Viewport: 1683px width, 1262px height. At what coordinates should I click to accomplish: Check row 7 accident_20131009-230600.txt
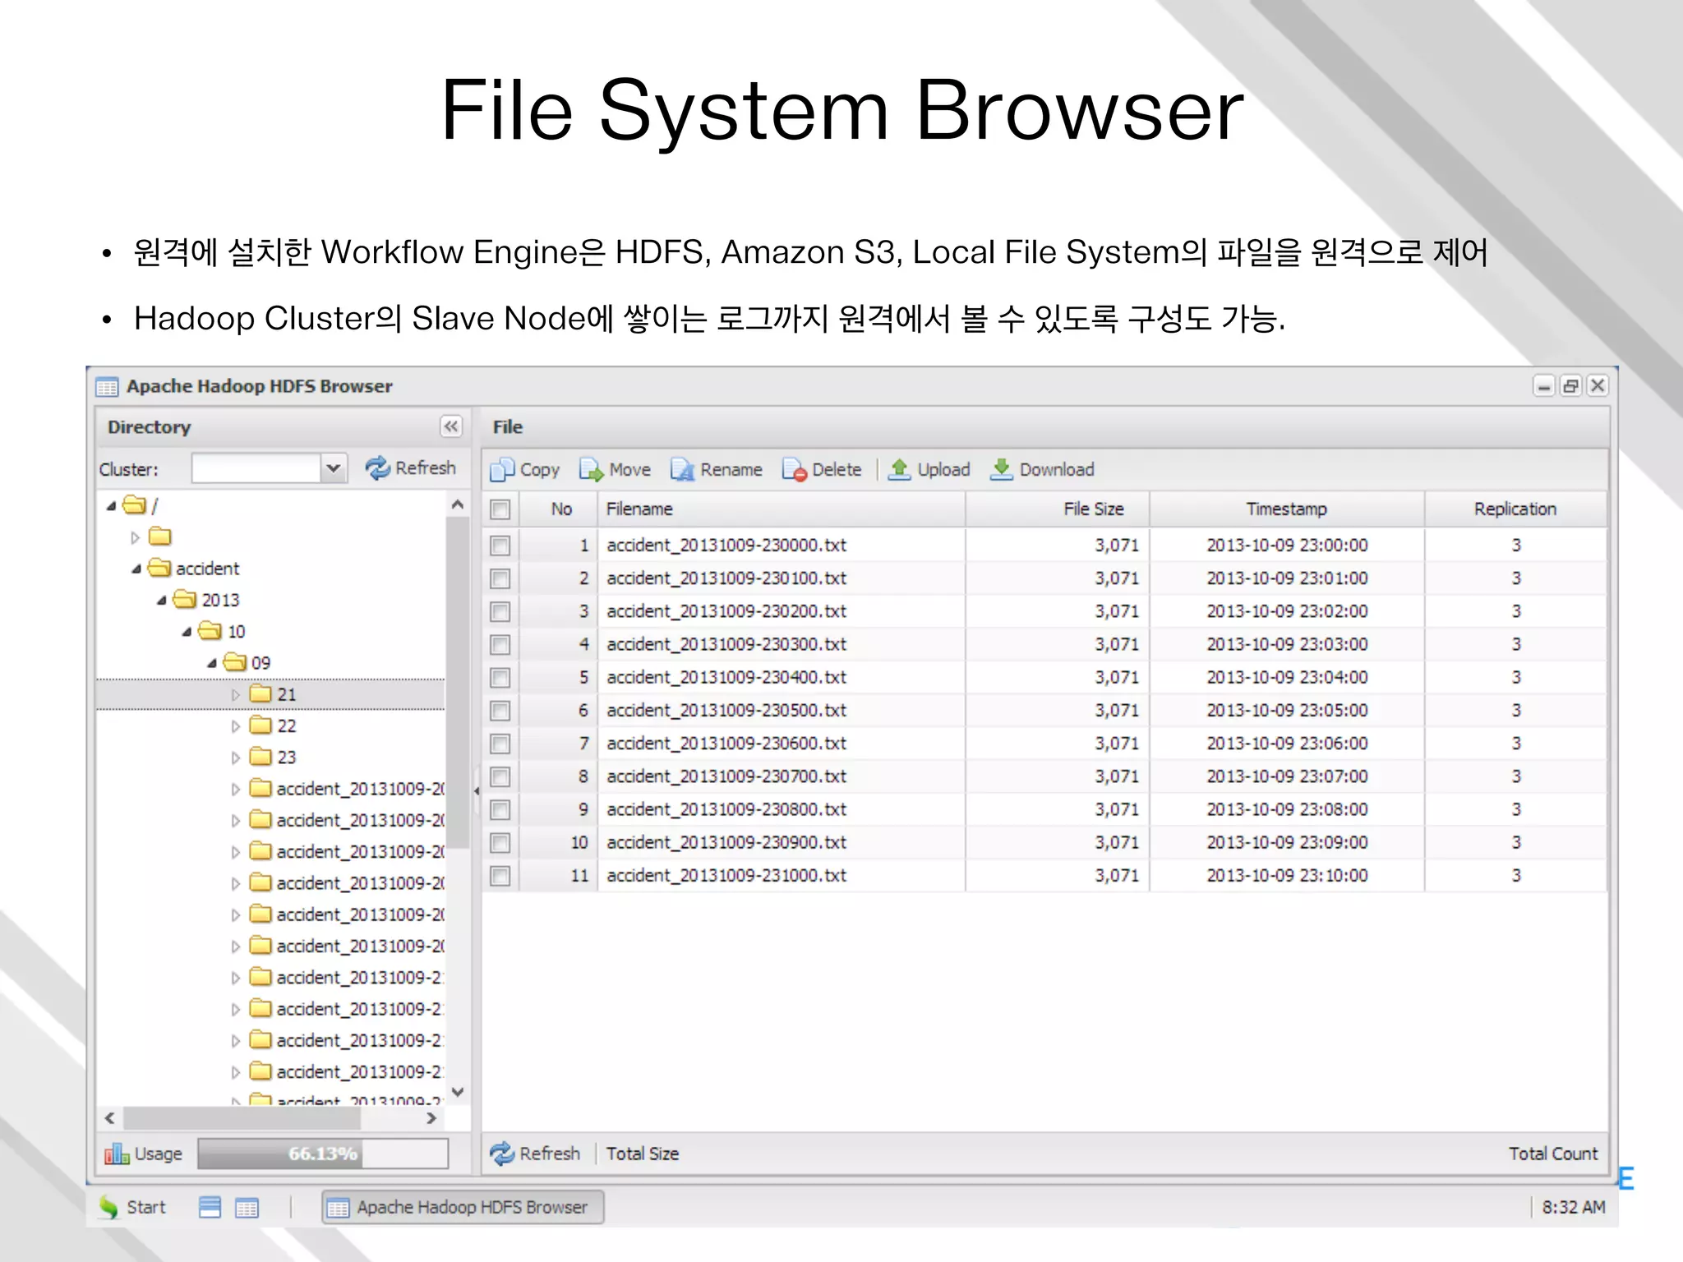[500, 744]
